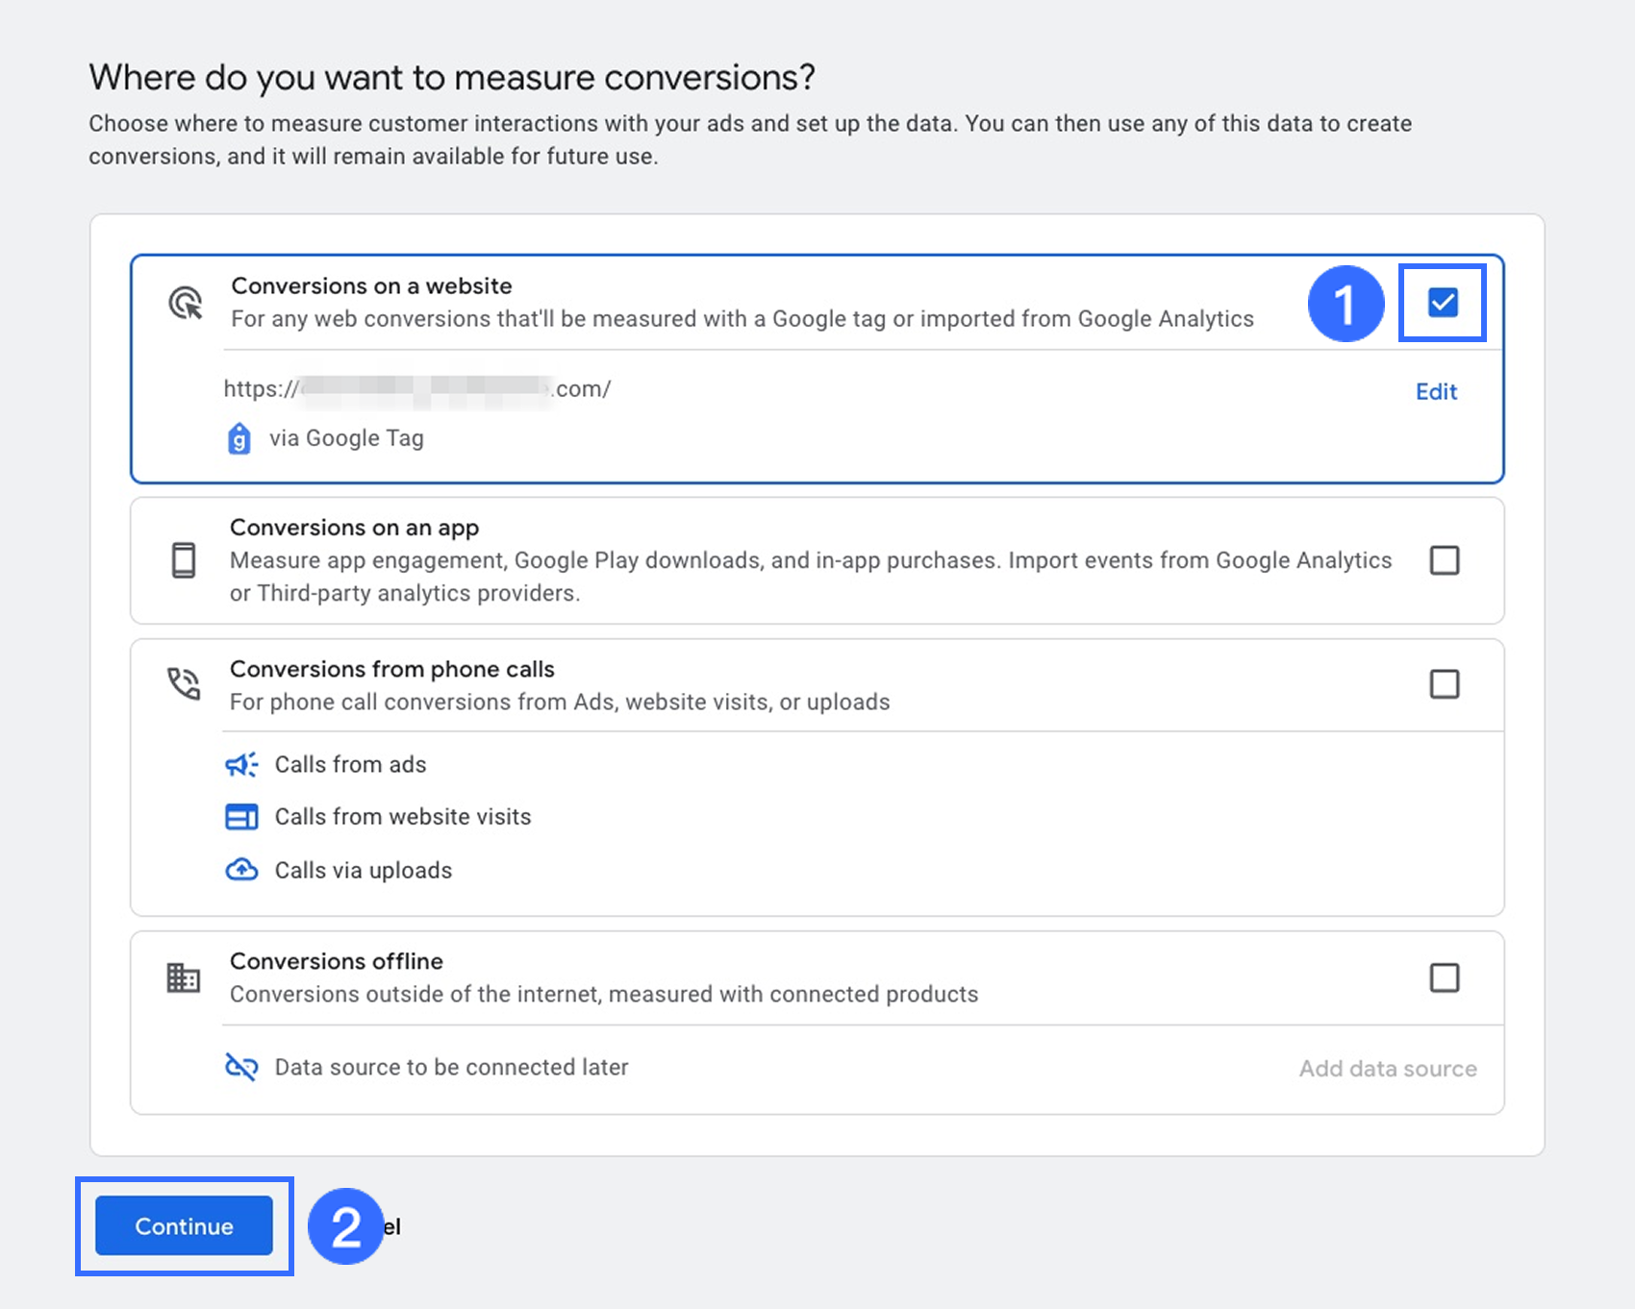Click the Add data source link
Screen dimensions: 1635x1309
point(1387,1069)
